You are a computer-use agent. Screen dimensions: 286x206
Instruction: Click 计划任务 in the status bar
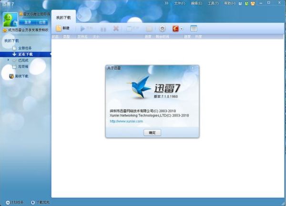tap(16, 202)
